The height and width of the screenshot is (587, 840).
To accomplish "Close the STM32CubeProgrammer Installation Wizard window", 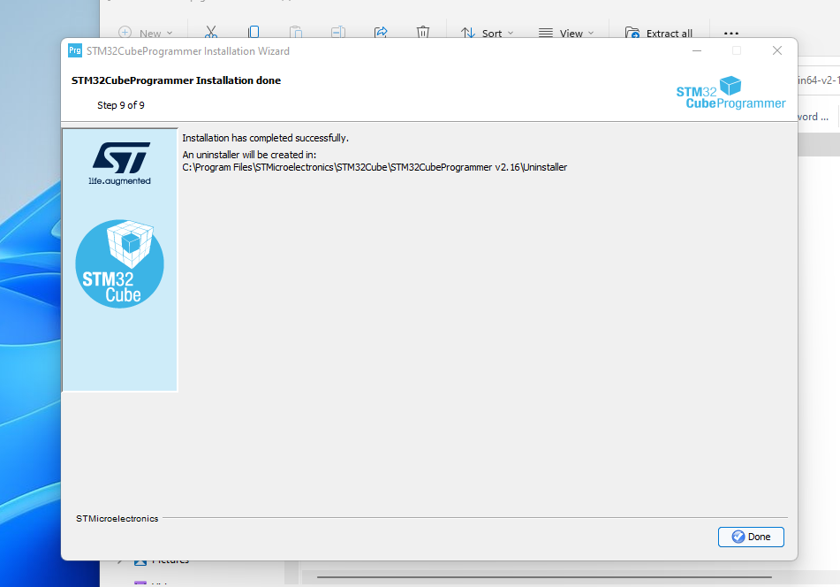I will point(776,50).
